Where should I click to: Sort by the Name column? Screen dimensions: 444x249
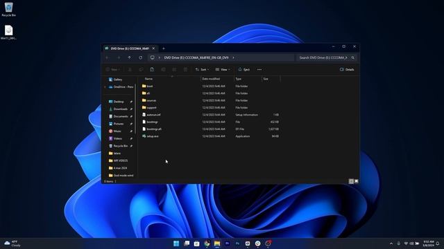[148, 79]
